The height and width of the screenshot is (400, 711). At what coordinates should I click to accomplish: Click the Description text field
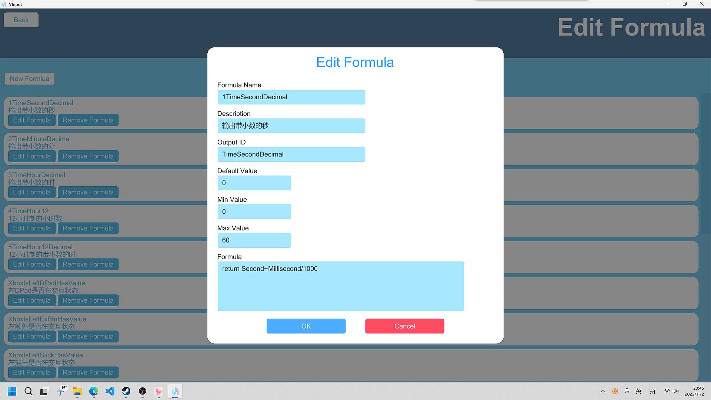[291, 126]
